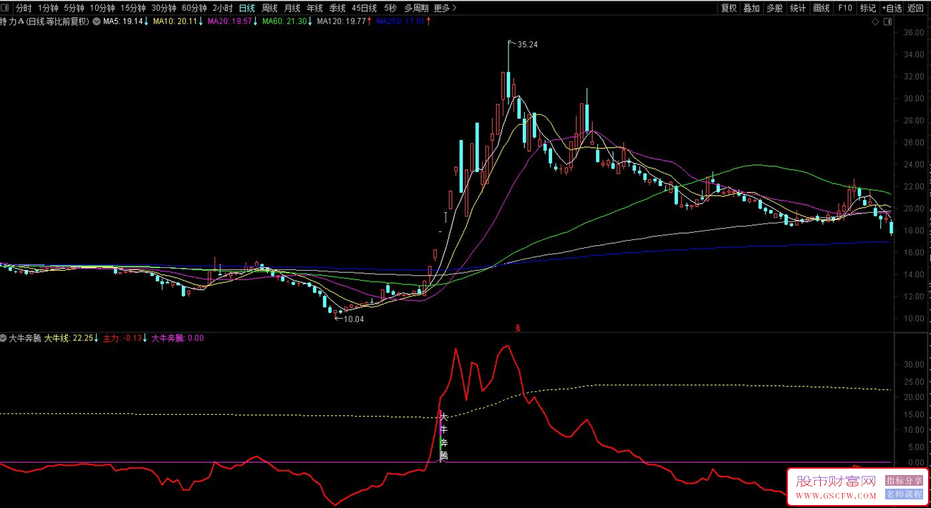
Task: Select the 年线 yearly tab
Action: (314, 9)
